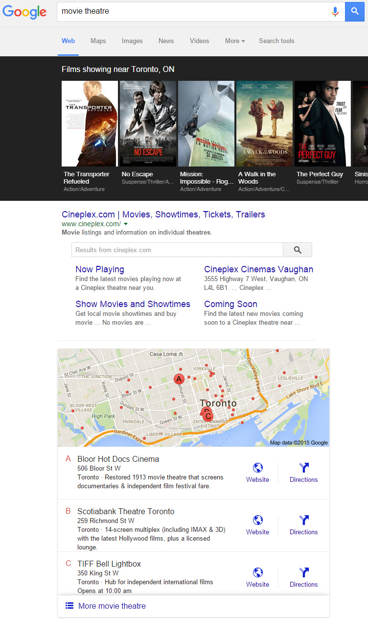Switch to the Images tab

132,41
